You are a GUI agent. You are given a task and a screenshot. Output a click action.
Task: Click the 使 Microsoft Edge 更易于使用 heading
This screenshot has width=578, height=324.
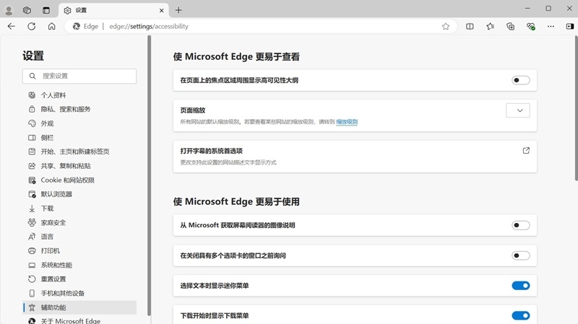[236, 202]
